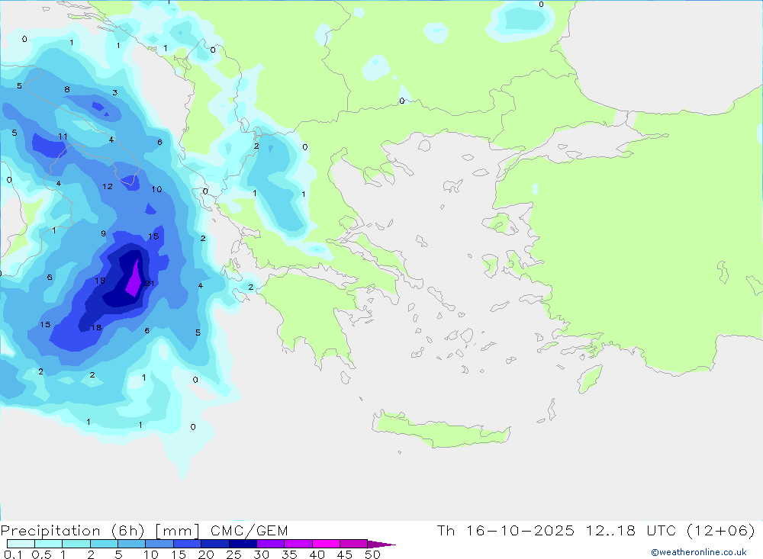Click the 0.1–0.5 mm legend color swatch
This screenshot has height=559, width=763.
pyautogui.click(x=21, y=544)
